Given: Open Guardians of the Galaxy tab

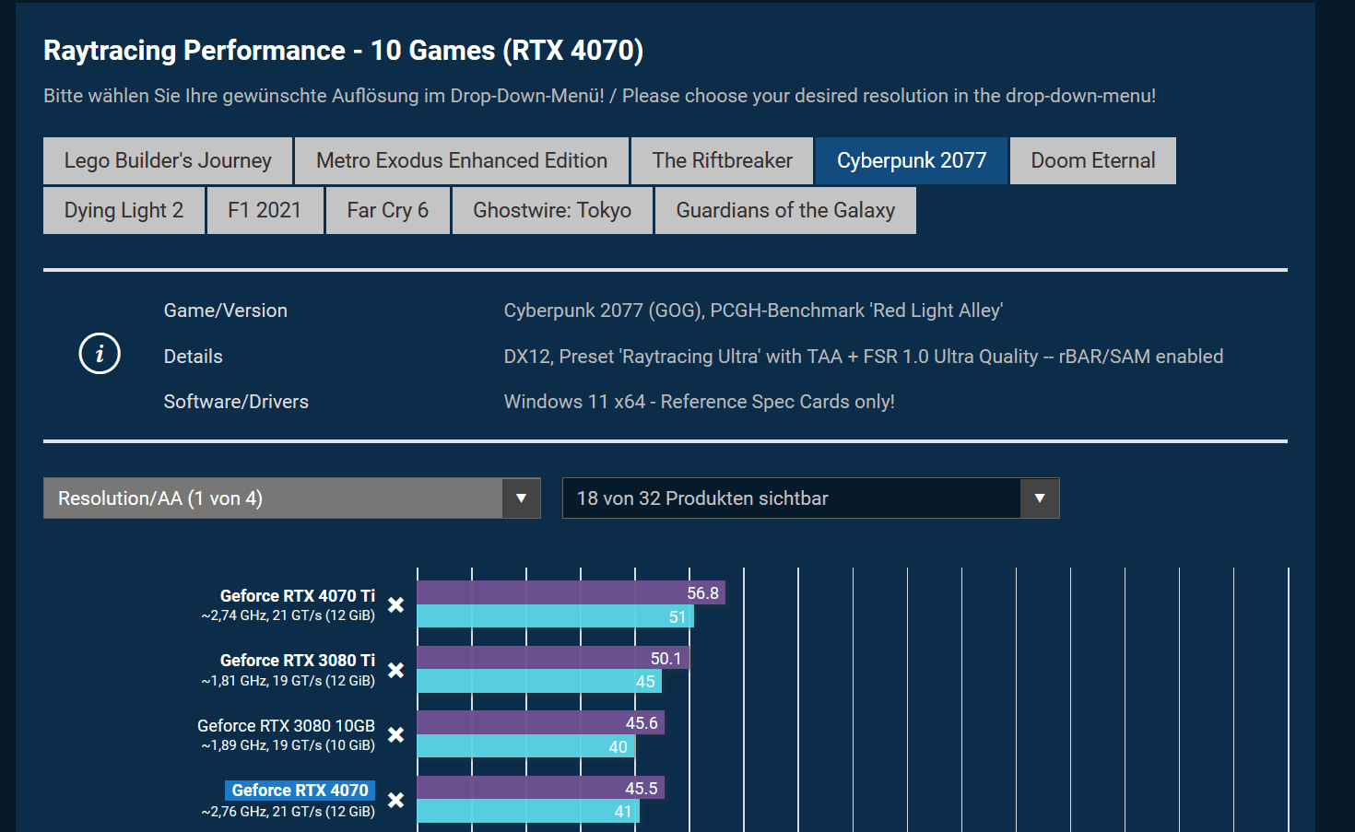Looking at the screenshot, I should point(785,211).
